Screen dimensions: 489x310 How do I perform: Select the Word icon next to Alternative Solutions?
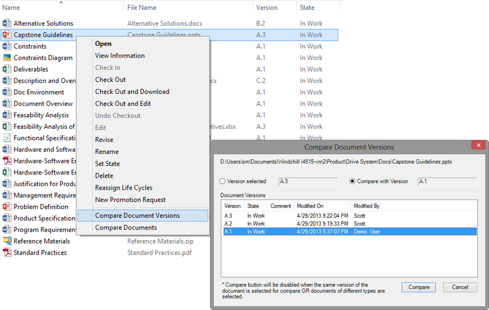click(7, 23)
